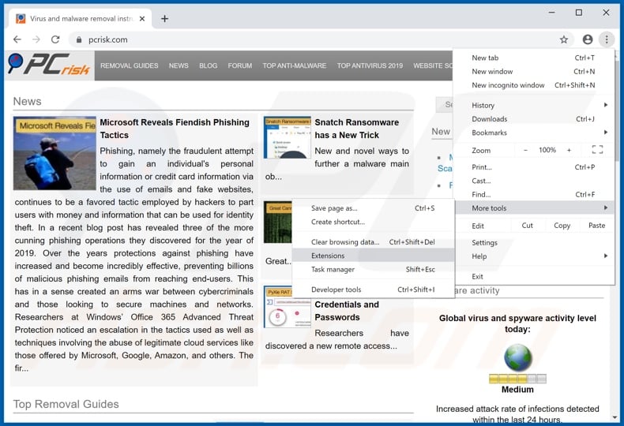624x426 pixels.
Task: Click the browser forward arrow
Action: click(x=36, y=39)
